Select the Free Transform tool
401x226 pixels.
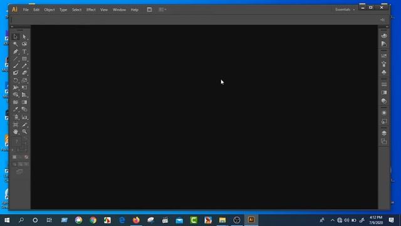pyautogui.click(x=24, y=88)
